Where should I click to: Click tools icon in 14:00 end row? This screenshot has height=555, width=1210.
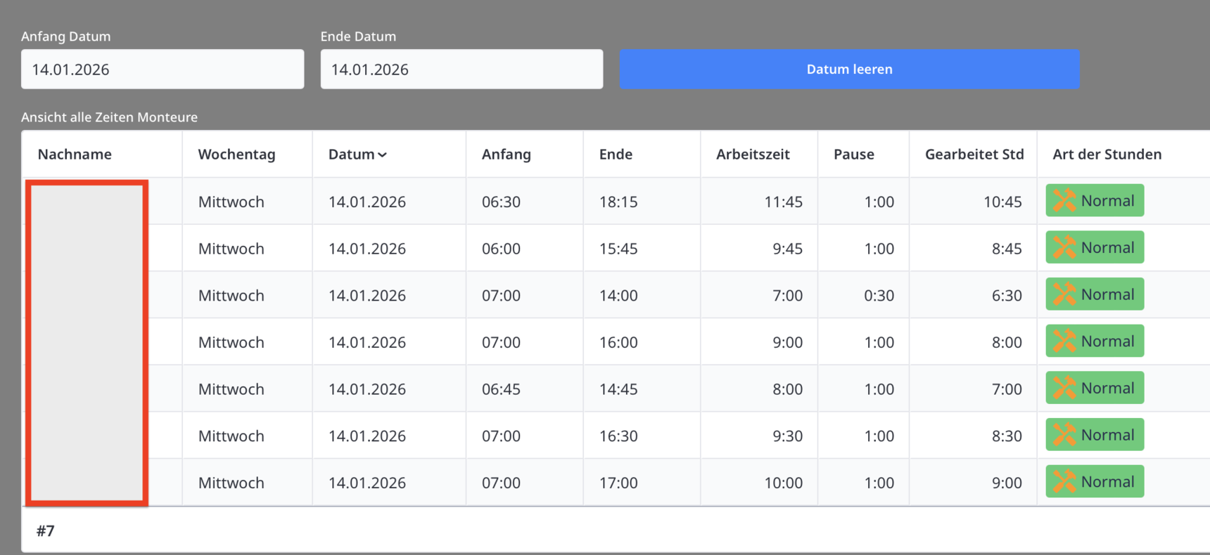click(1064, 294)
